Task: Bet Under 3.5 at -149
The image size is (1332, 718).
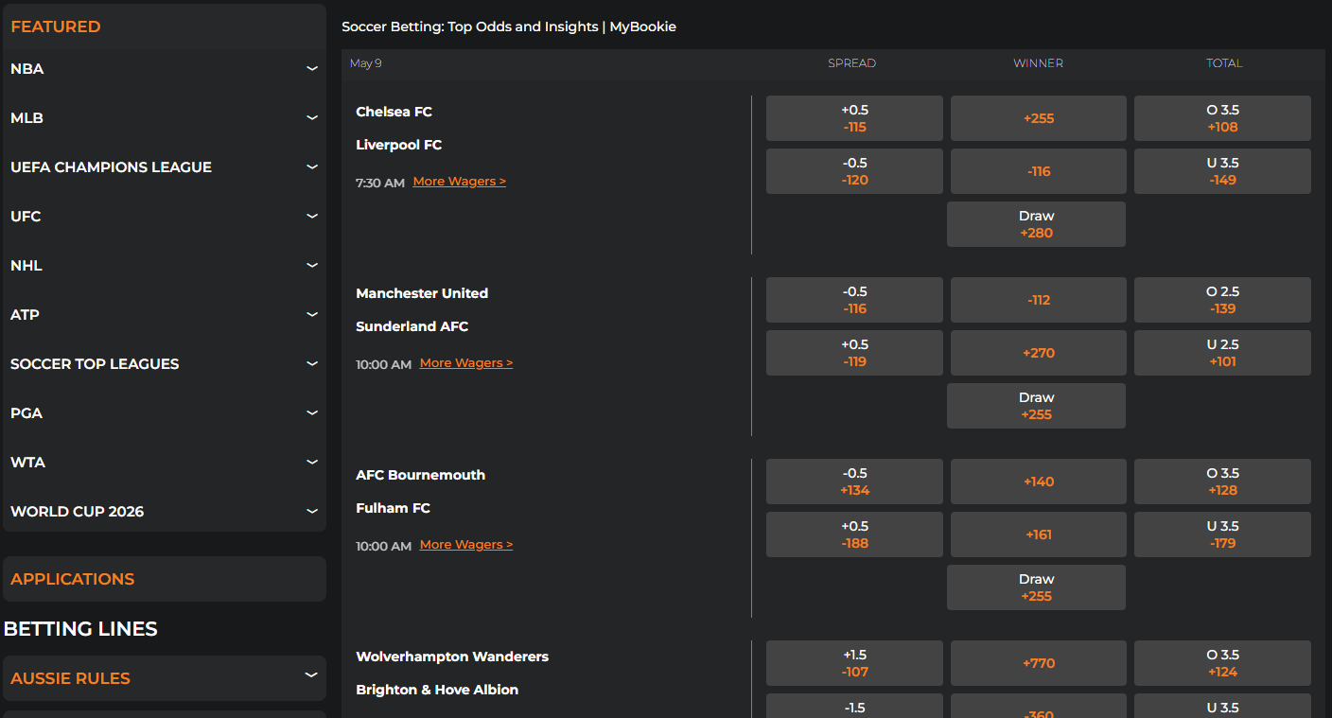Action: (1222, 171)
